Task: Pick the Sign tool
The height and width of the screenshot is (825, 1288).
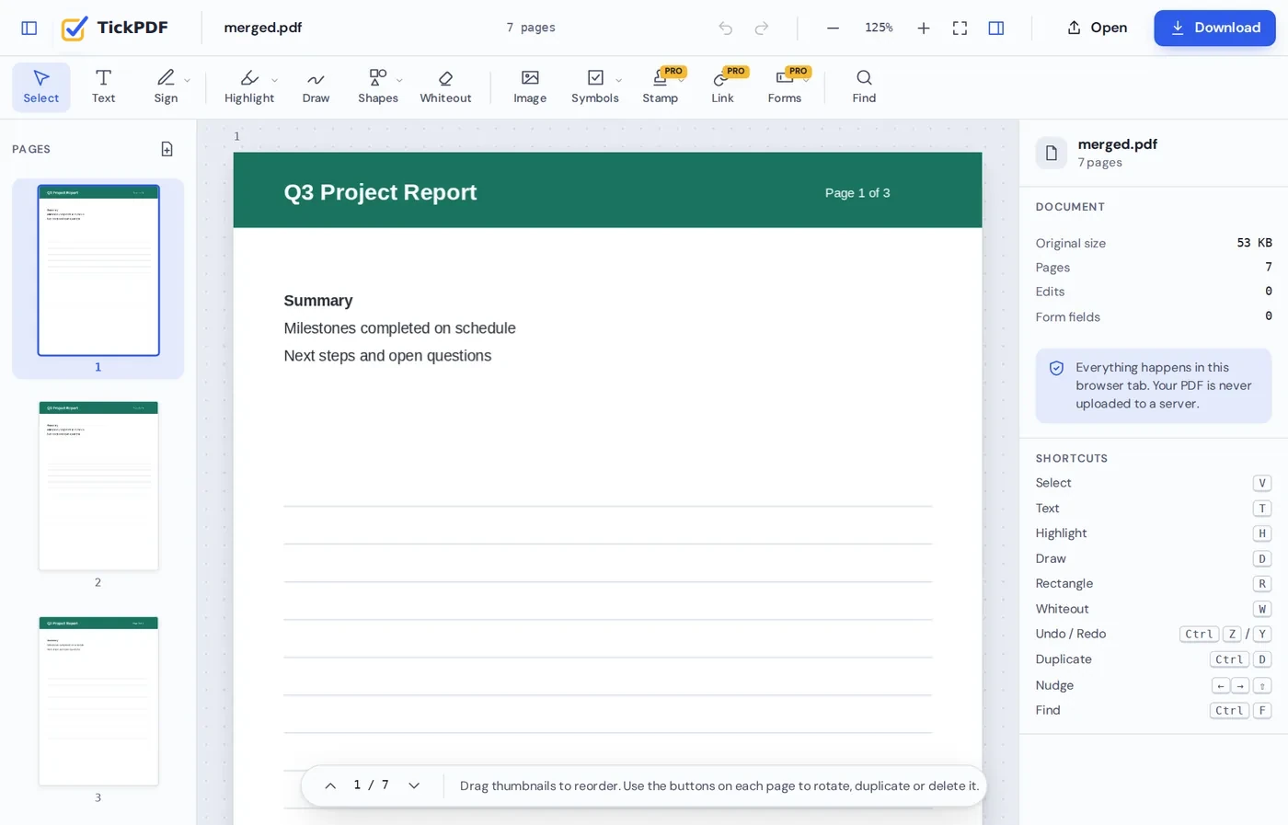Action: click(x=166, y=87)
